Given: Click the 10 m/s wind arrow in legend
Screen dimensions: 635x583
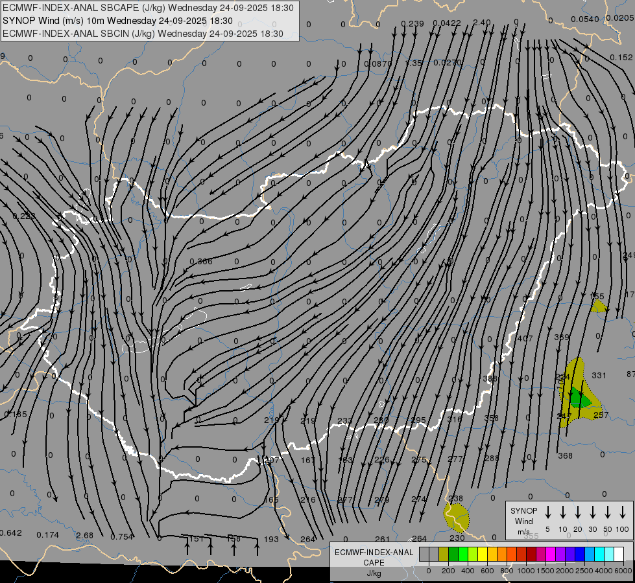Looking at the screenshot, I should [x=562, y=512].
